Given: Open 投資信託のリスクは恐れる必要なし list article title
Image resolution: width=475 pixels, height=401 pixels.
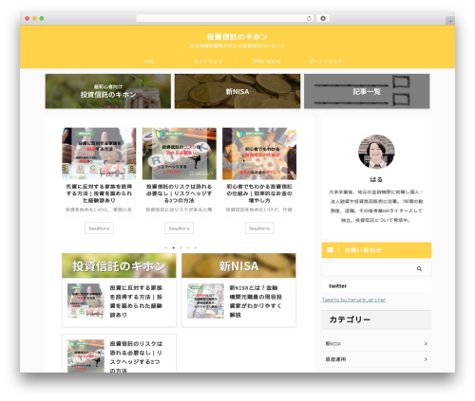Looking at the screenshot, I should point(136,356).
